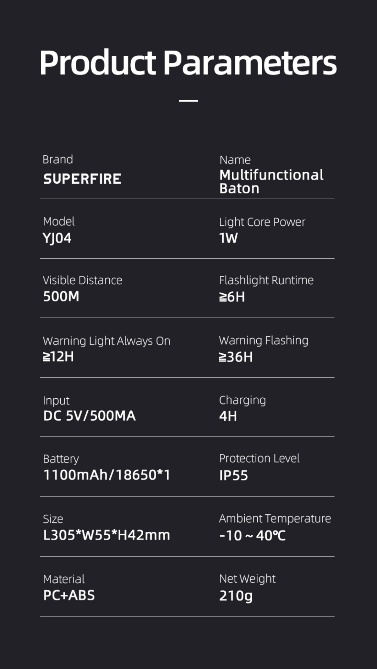Select the 500M visible distance value
Screen dimensions: 377x669
coord(61,296)
